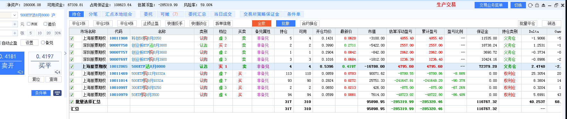Viewport: 567px width, 119px height.
Task: Sort by the Delta column header
Action: (534, 31)
